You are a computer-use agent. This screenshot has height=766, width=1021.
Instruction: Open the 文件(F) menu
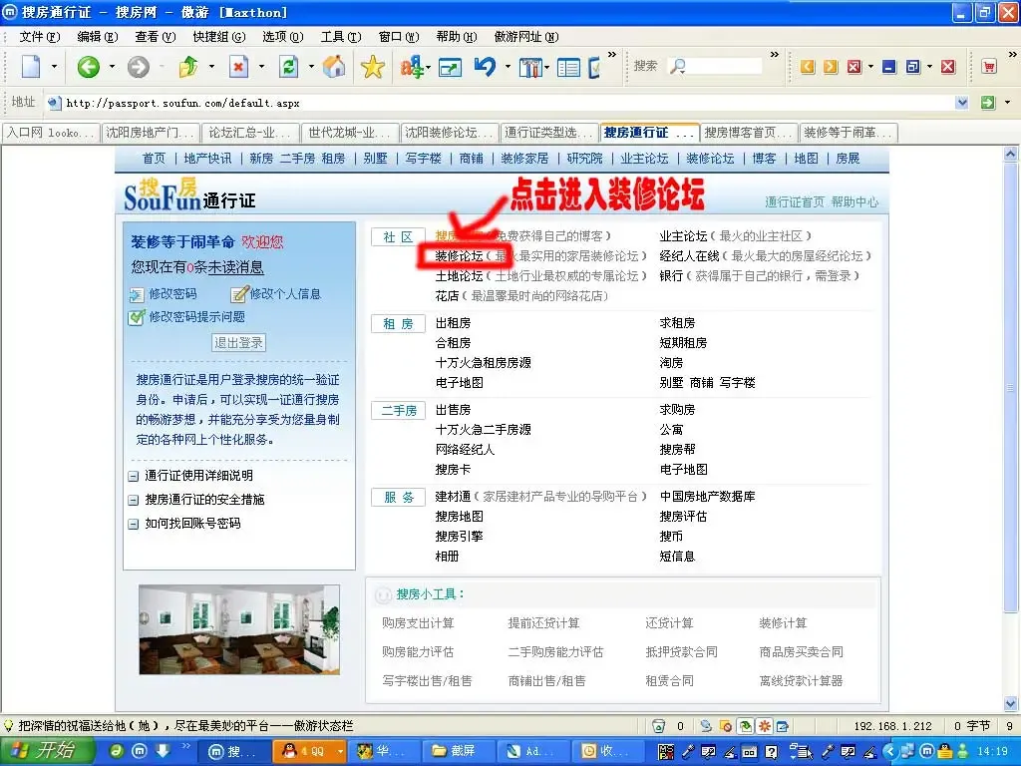(x=39, y=37)
